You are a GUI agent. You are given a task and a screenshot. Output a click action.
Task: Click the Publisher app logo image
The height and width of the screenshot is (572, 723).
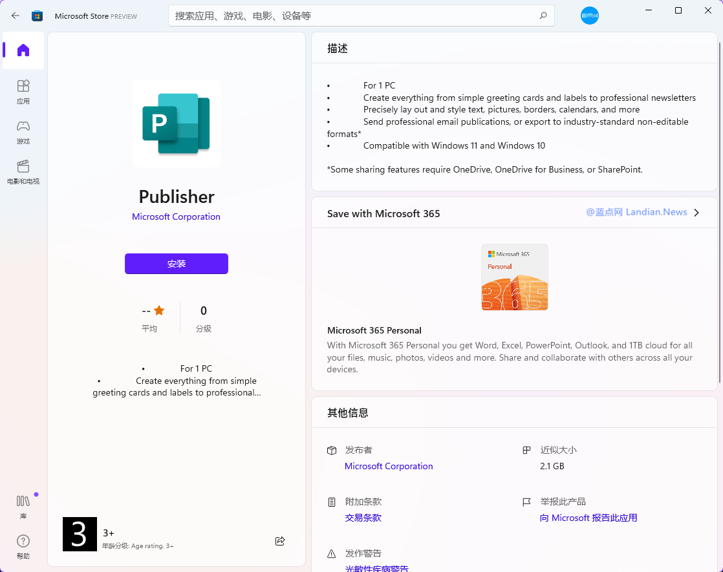177,123
